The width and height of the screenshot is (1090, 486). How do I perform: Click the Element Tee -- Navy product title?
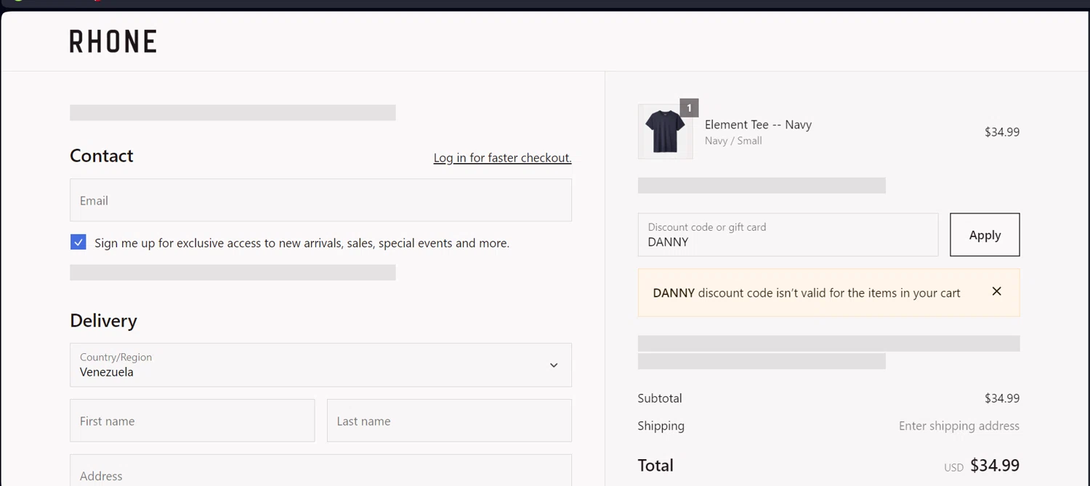point(758,125)
